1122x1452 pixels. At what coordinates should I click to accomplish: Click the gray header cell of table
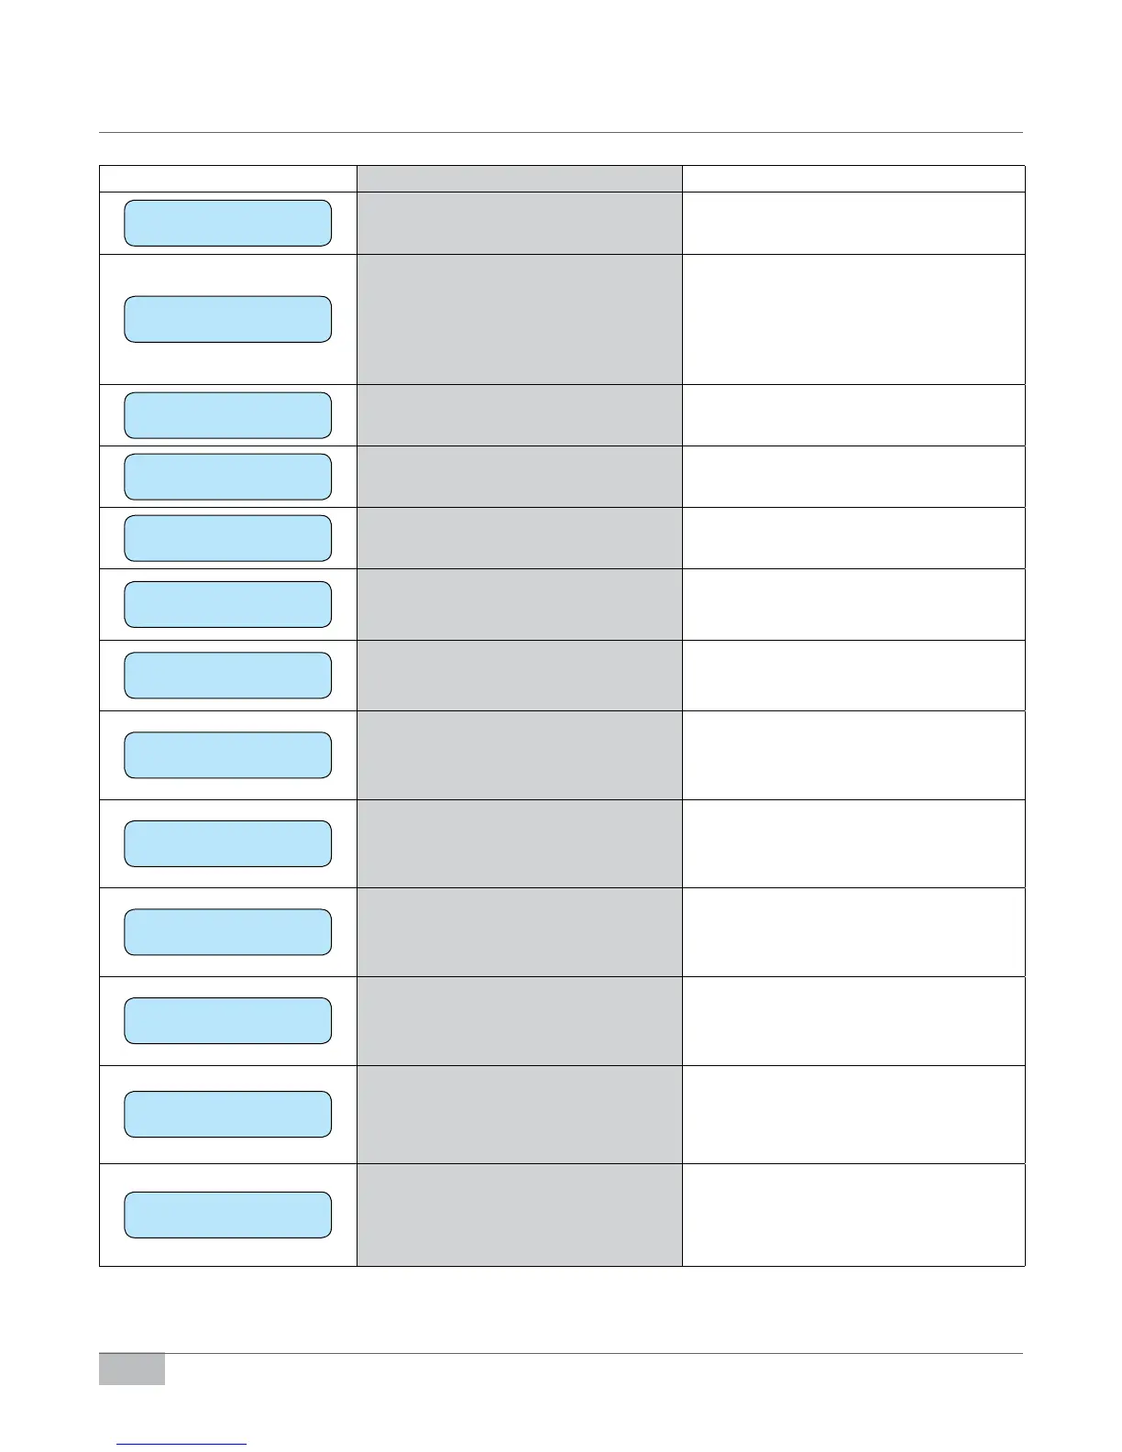519,179
